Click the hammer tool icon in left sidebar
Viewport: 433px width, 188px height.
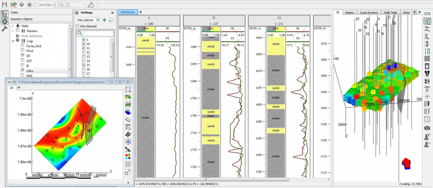click(4, 29)
